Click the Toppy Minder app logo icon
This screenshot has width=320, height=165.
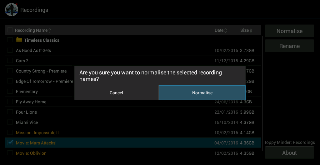(x=12, y=10)
